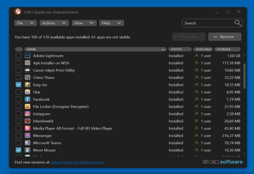Click the Media Player All Format icon
254x174 pixels.
28,128
